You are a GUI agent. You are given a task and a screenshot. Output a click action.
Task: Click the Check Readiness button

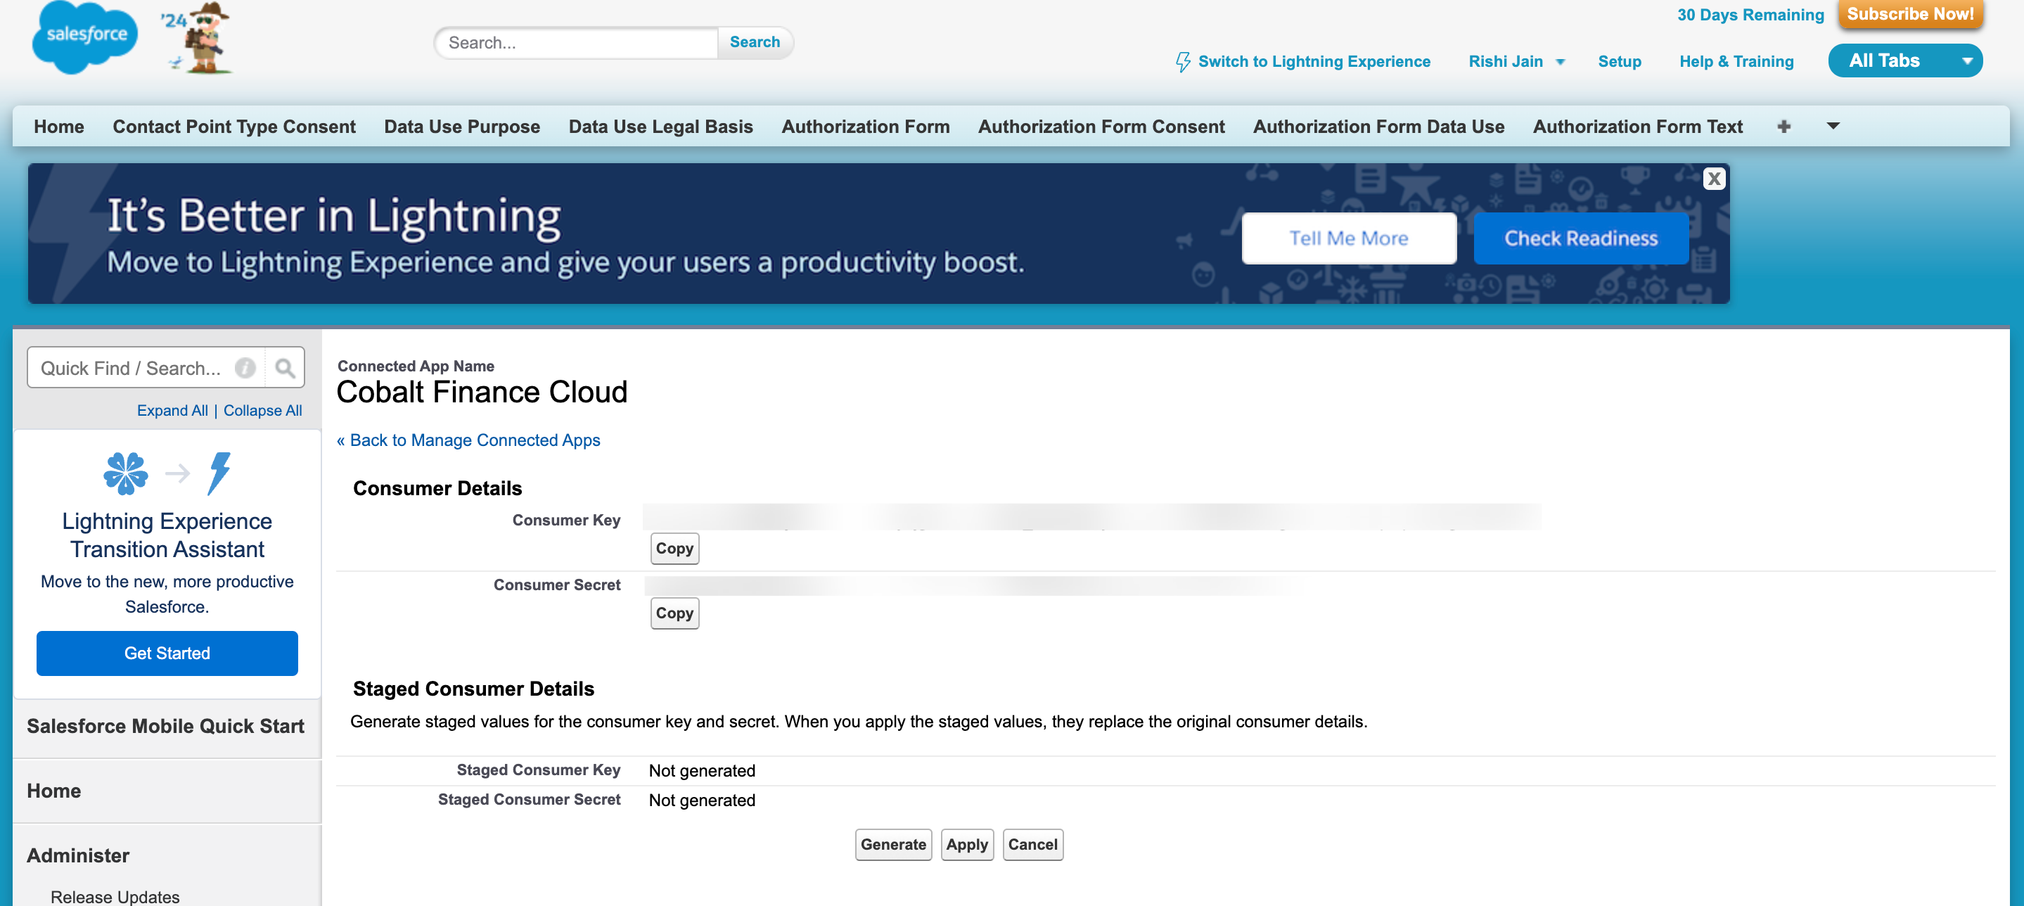click(x=1580, y=239)
